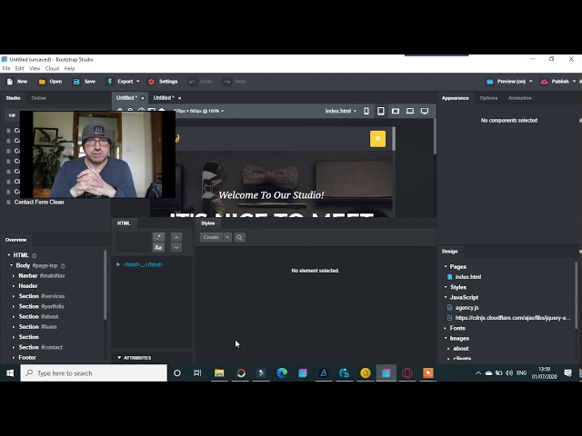
Task: Switch to the second Untitled * document tab
Action: 164,98
